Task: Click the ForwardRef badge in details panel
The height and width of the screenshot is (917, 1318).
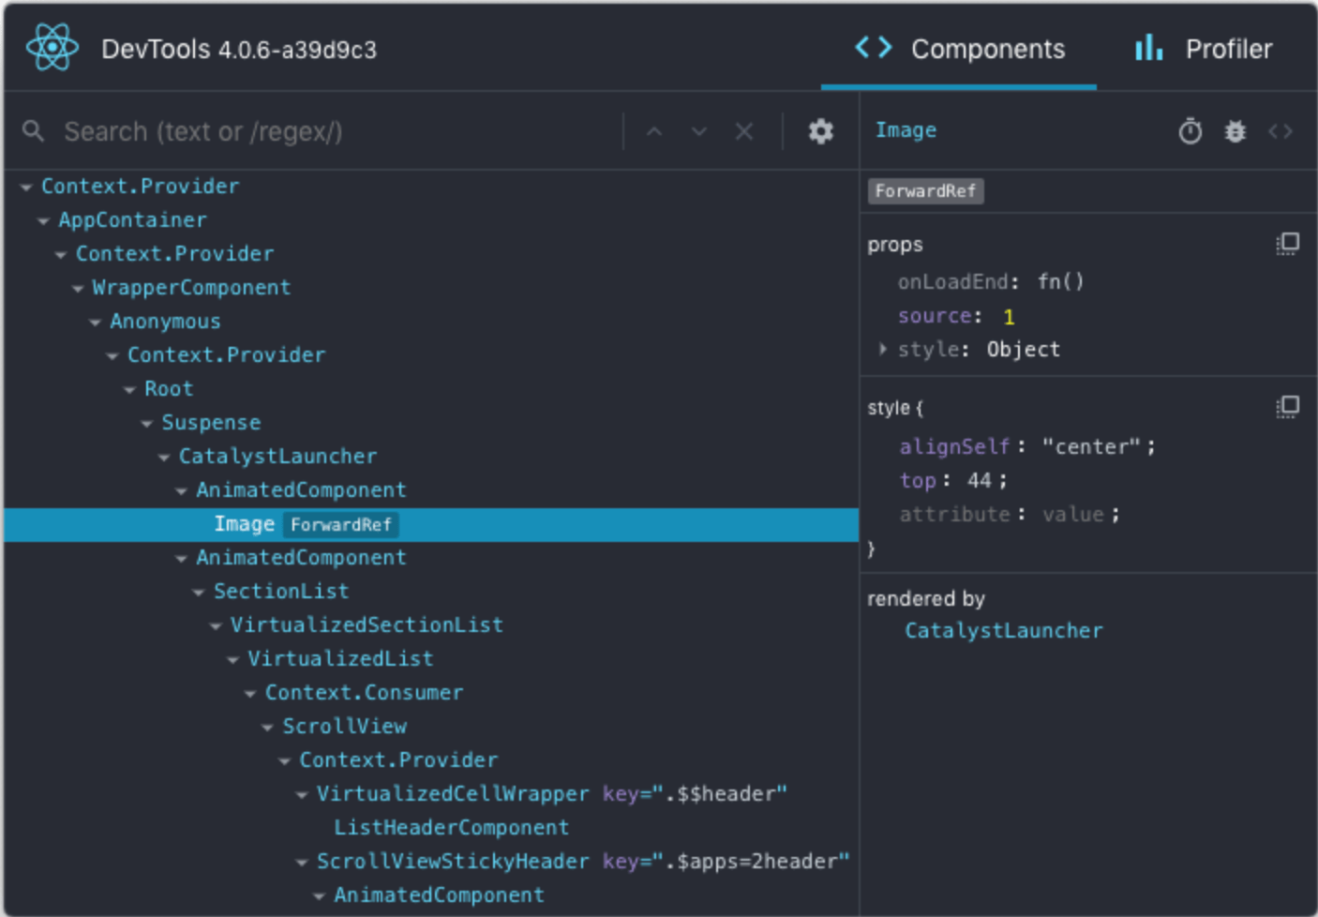Action: click(925, 191)
